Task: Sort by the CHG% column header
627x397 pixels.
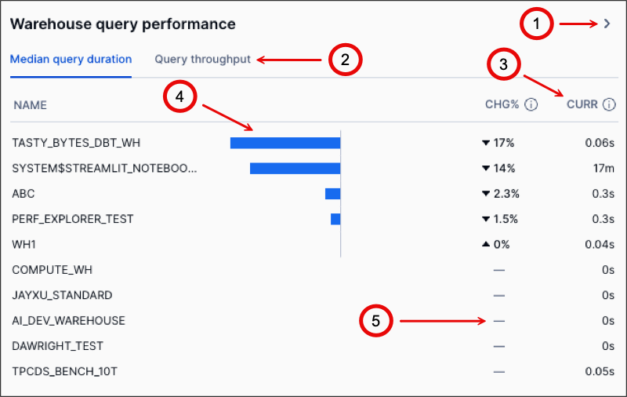Action: (x=502, y=104)
